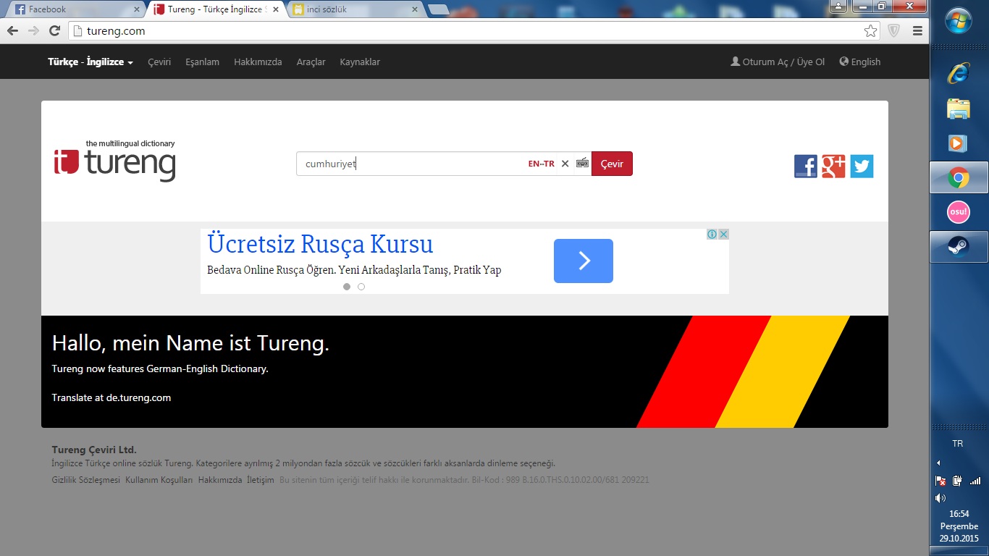Close the Facebook tab
The width and height of the screenshot is (989, 556).
(136, 9)
